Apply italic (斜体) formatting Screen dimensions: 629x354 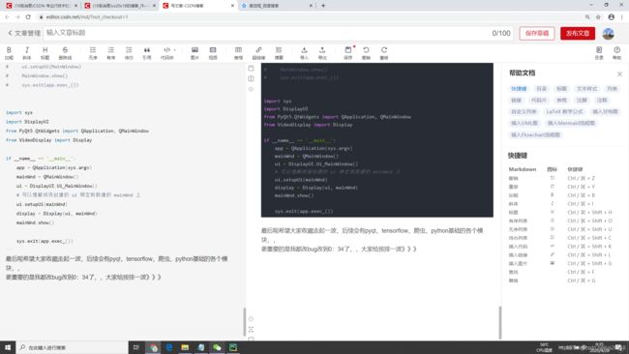pos(27,52)
